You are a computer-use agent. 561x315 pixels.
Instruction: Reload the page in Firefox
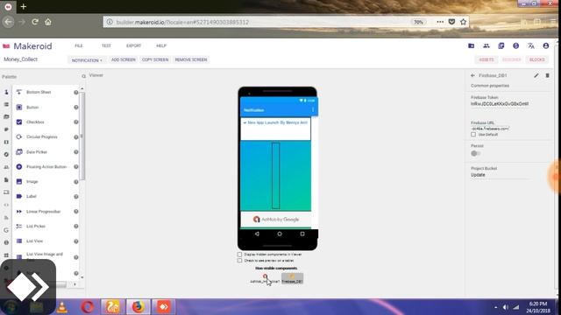pyautogui.click(x=35, y=22)
